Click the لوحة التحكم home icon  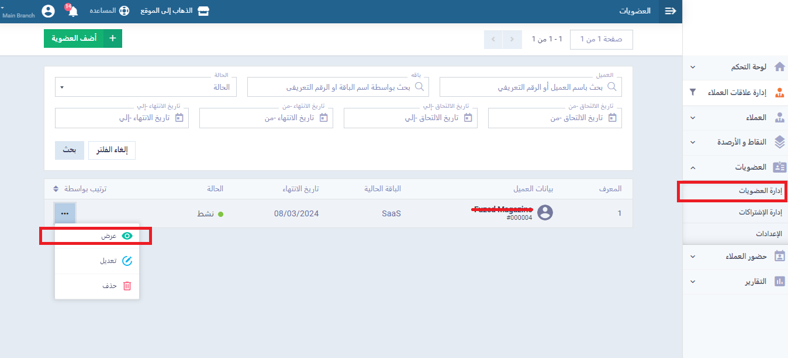[x=779, y=67]
